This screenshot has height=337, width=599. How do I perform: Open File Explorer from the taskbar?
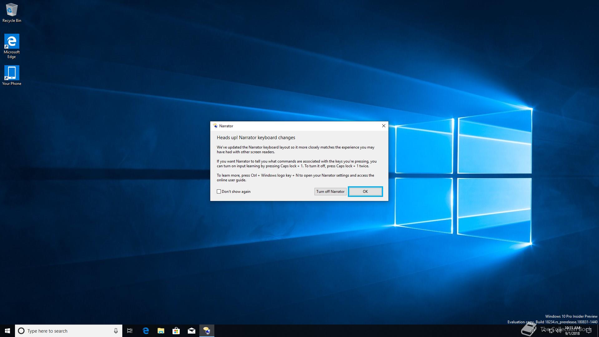[161, 331]
